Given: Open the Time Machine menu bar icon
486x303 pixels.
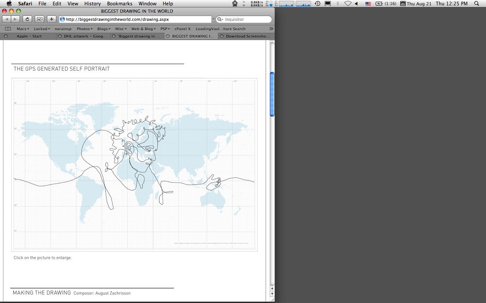Looking at the screenshot, I should pos(318,4).
